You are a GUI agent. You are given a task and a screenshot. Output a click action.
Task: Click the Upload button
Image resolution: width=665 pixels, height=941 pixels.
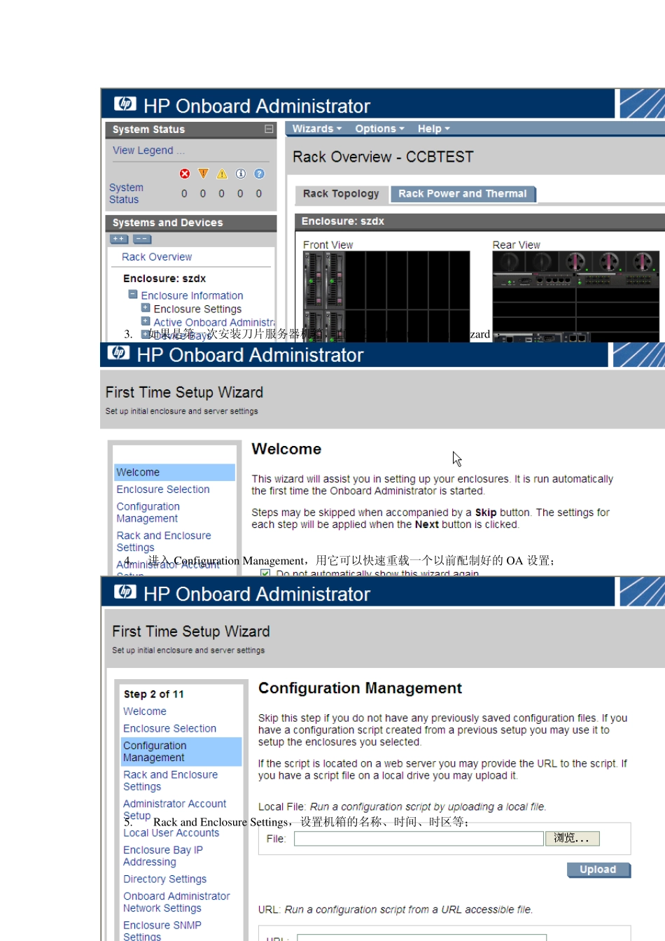[598, 870]
